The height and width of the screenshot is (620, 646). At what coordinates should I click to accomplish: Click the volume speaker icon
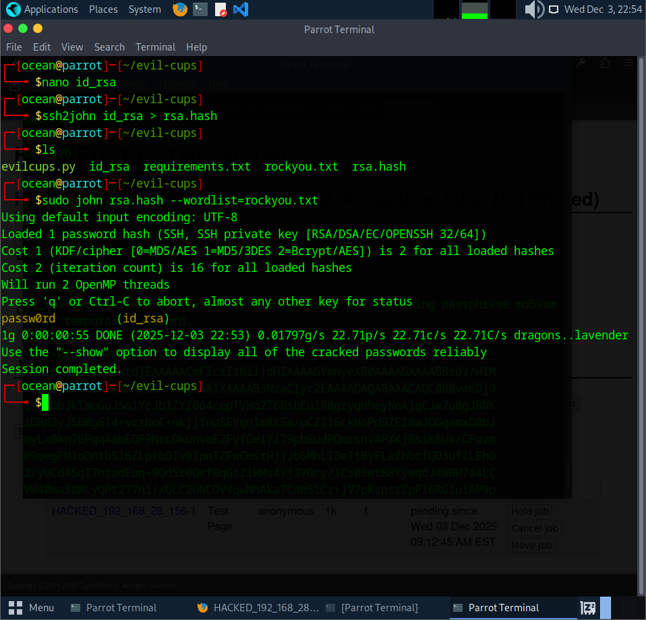tap(534, 9)
